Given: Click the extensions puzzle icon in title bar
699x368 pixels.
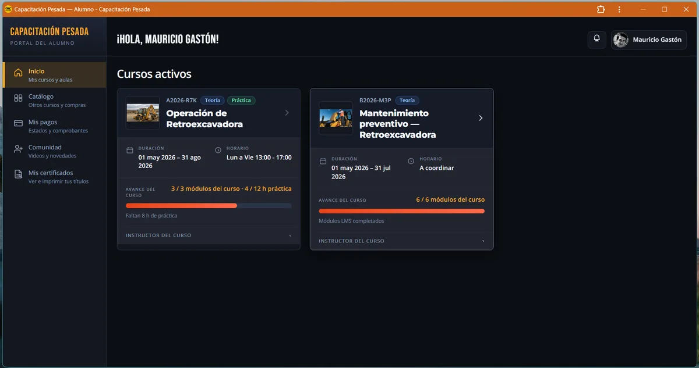Looking at the screenshot, I should 601,9.
